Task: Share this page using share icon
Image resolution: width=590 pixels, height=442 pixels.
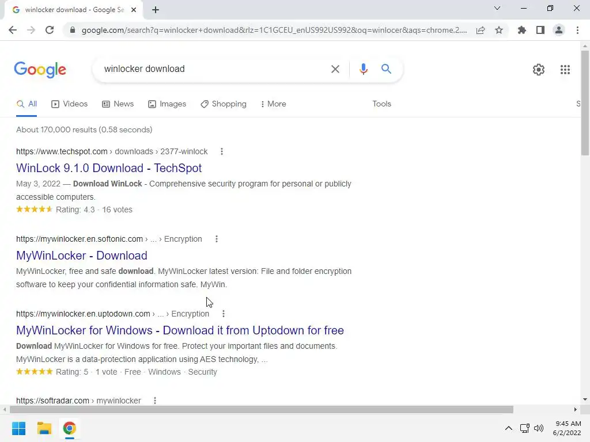Action: pos(481,30)
